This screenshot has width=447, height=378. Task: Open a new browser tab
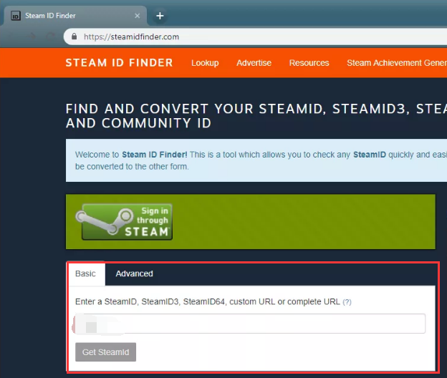point(160,16)
